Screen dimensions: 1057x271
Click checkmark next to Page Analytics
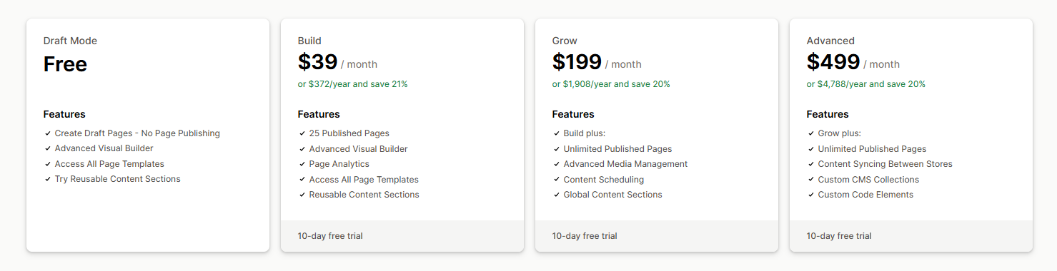coord(302,164)
